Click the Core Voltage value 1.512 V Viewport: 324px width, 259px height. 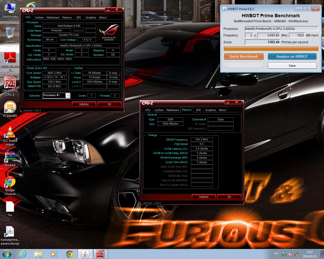click(x=87, y=39)
